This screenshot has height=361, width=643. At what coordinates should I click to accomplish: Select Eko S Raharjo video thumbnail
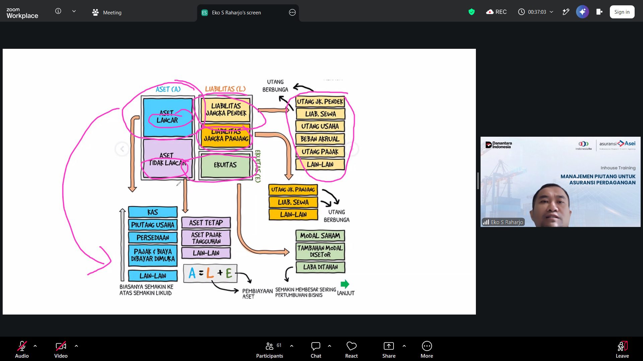click(560, 182)
